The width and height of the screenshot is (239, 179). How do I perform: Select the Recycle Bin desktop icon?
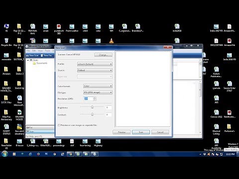[6, 42]
